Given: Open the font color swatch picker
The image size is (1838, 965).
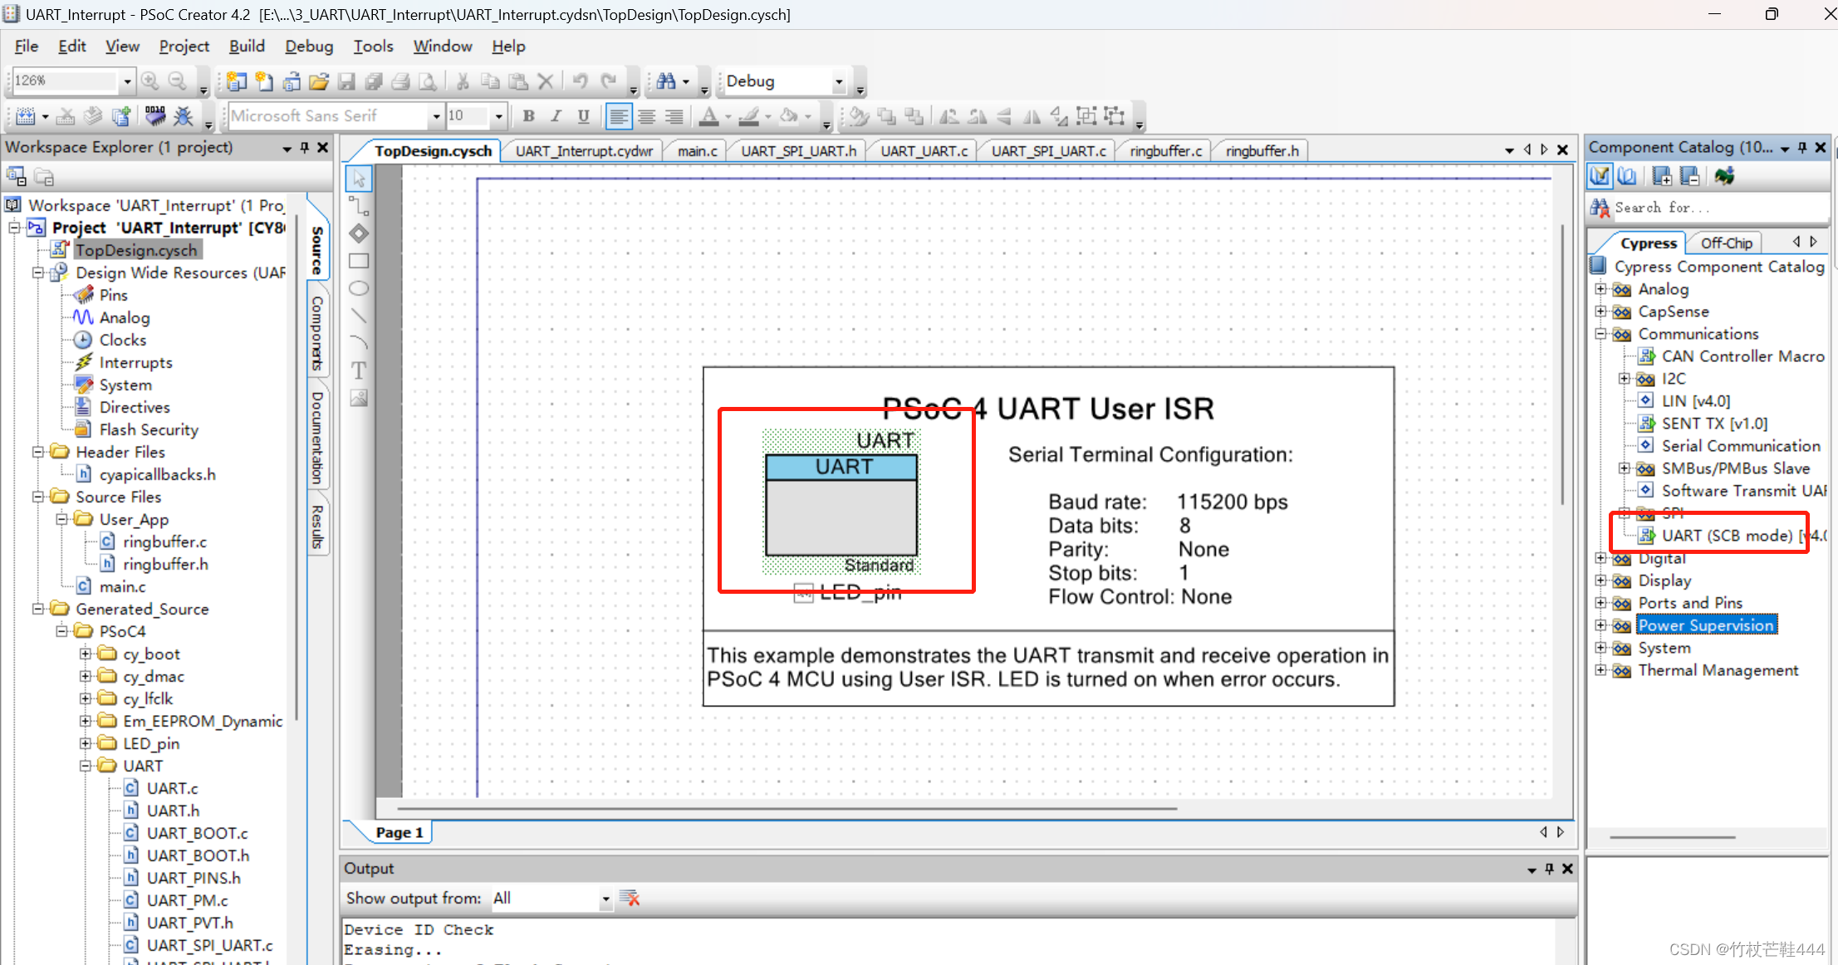Looking at the screenshot, I should point(728,116).
